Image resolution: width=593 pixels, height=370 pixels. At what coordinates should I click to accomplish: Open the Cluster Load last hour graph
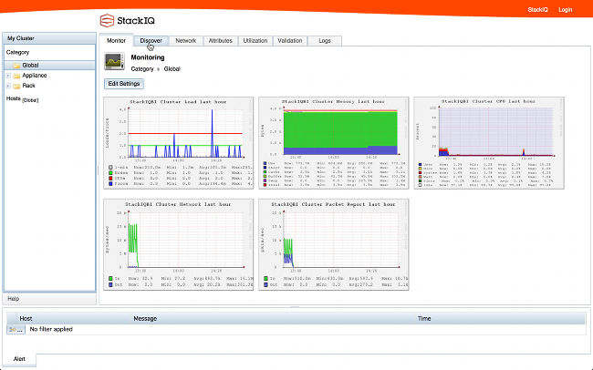(x=179, y=143)
